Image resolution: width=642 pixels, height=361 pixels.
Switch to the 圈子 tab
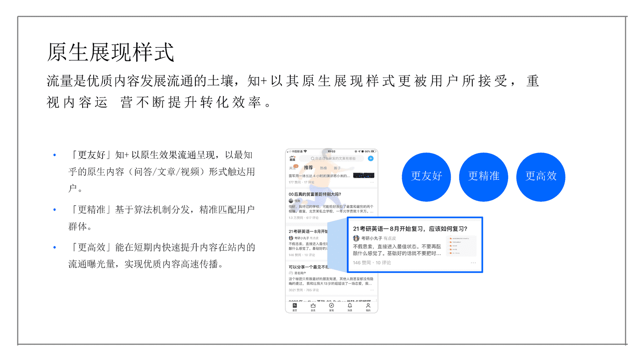[x=337, y=168]
